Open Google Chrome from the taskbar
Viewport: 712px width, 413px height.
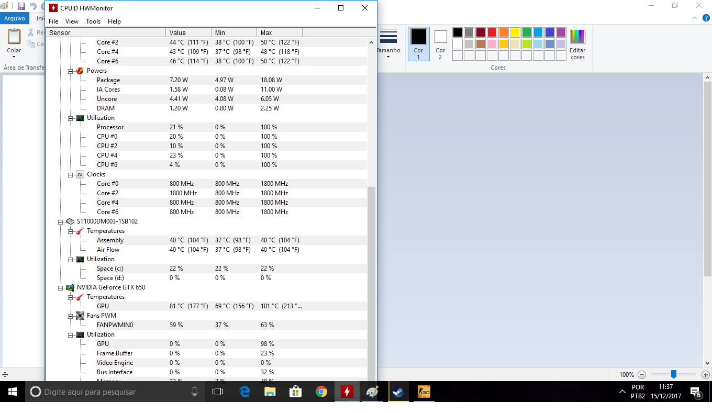tap(321, 392)
